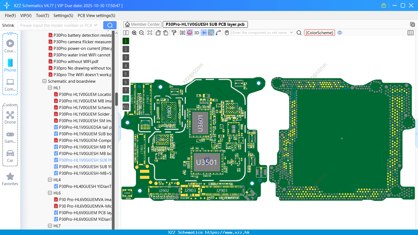The image size is (418, 235).
Task: Open the Courses sidebar icon
Action: point(10,46)
